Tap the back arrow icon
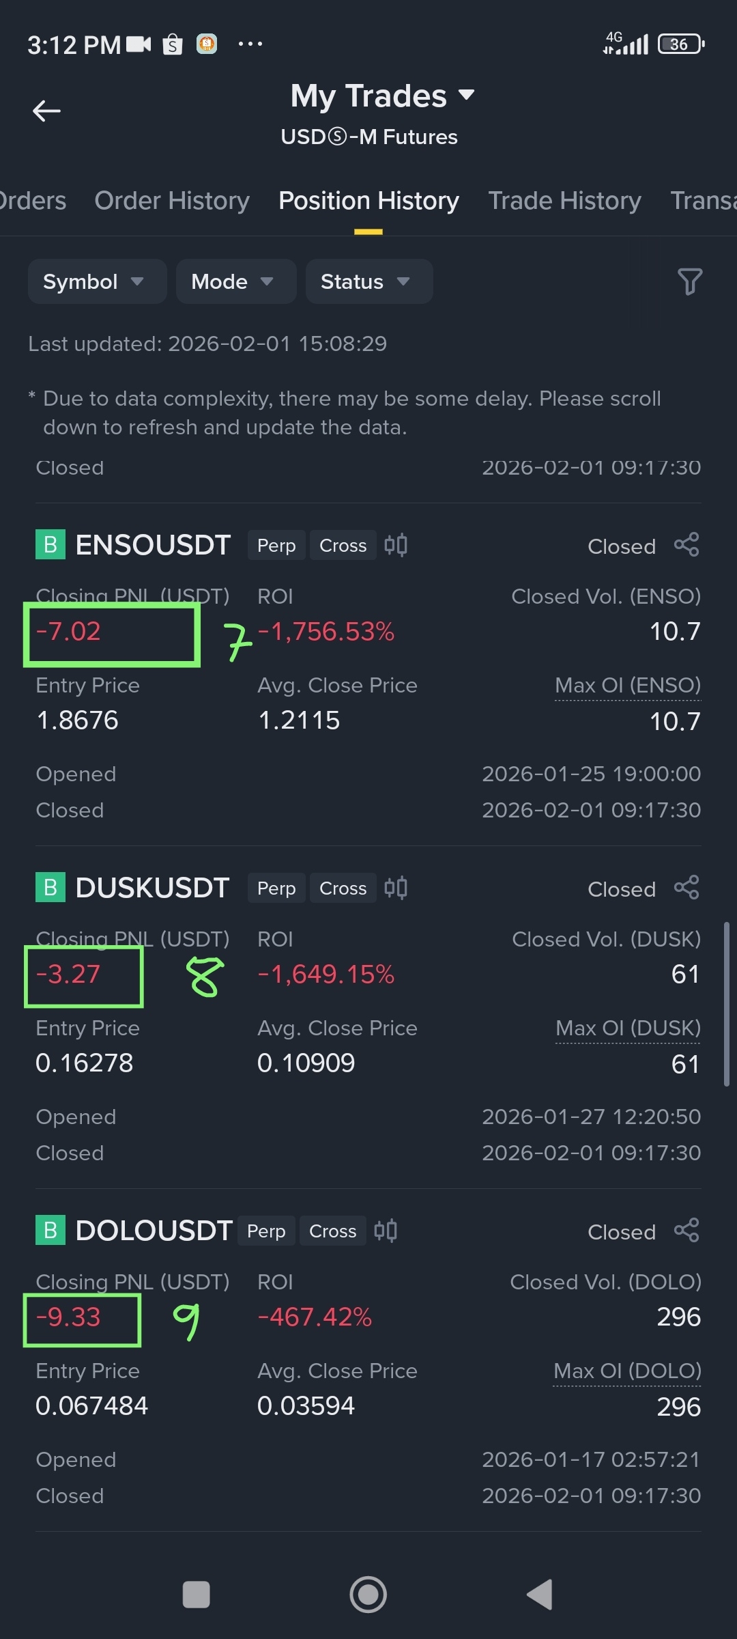Image resolution: width=737 pixels, height=1639 pixels. pos(46,111)
